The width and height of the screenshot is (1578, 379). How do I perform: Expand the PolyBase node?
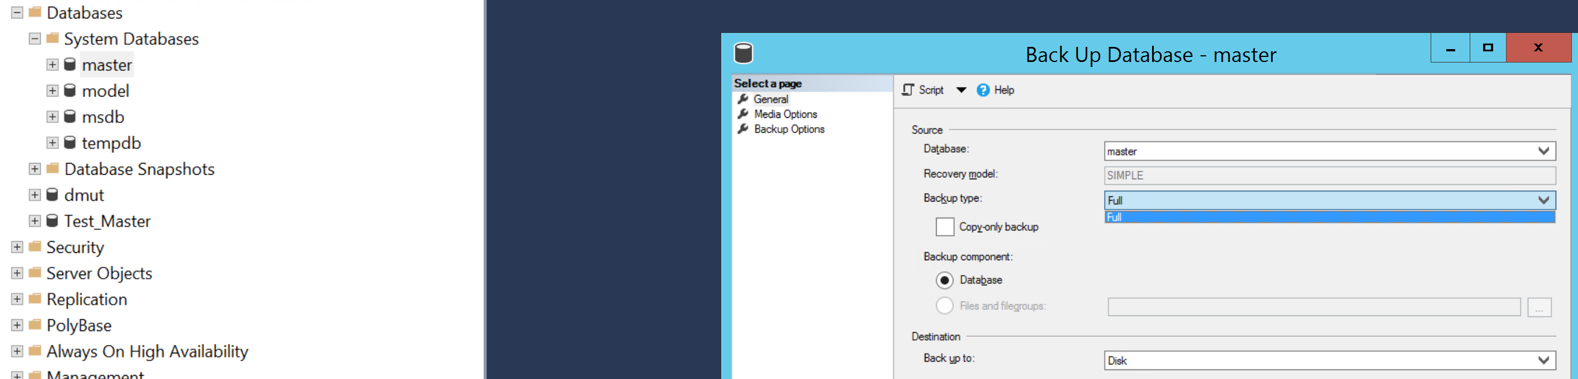(17, 324)
